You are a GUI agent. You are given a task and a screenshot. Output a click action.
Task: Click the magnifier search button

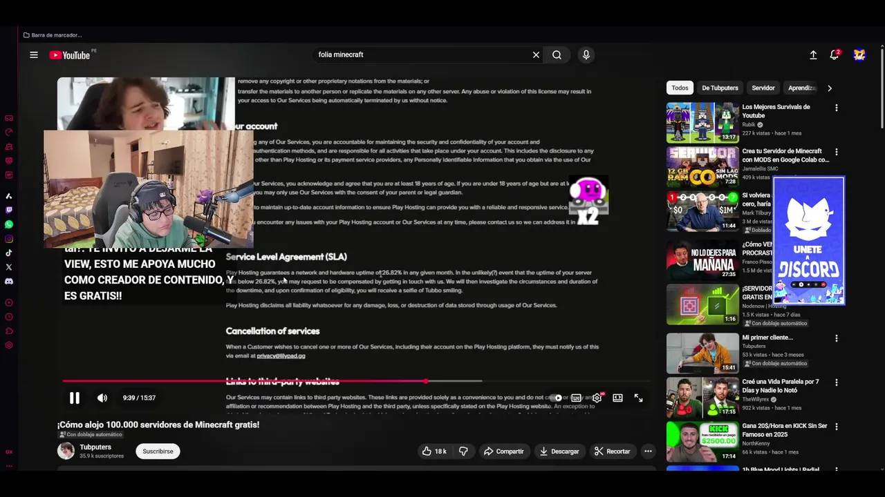(x=557, y=55)
